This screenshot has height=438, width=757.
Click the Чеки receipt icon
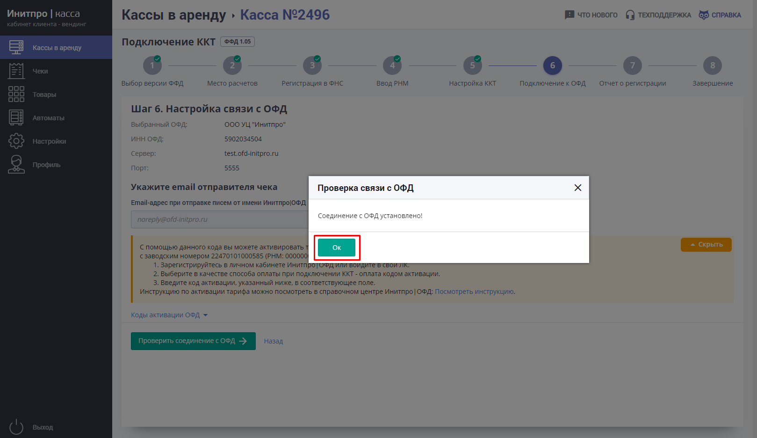click(x=16, y=71)
